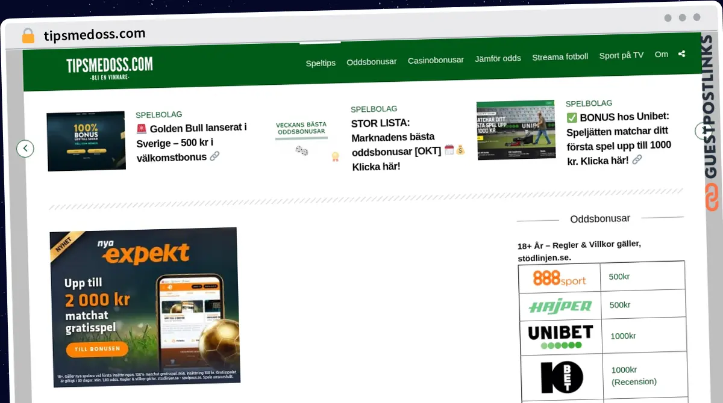The image size is (723, 403).
Task: Open the STOR LISTA oddsbonusar article
Action: click(x=408, y=144)
